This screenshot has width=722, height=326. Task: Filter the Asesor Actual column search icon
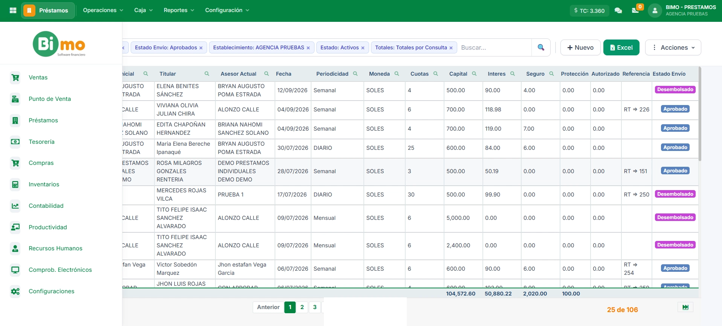(x=267, y=74)
